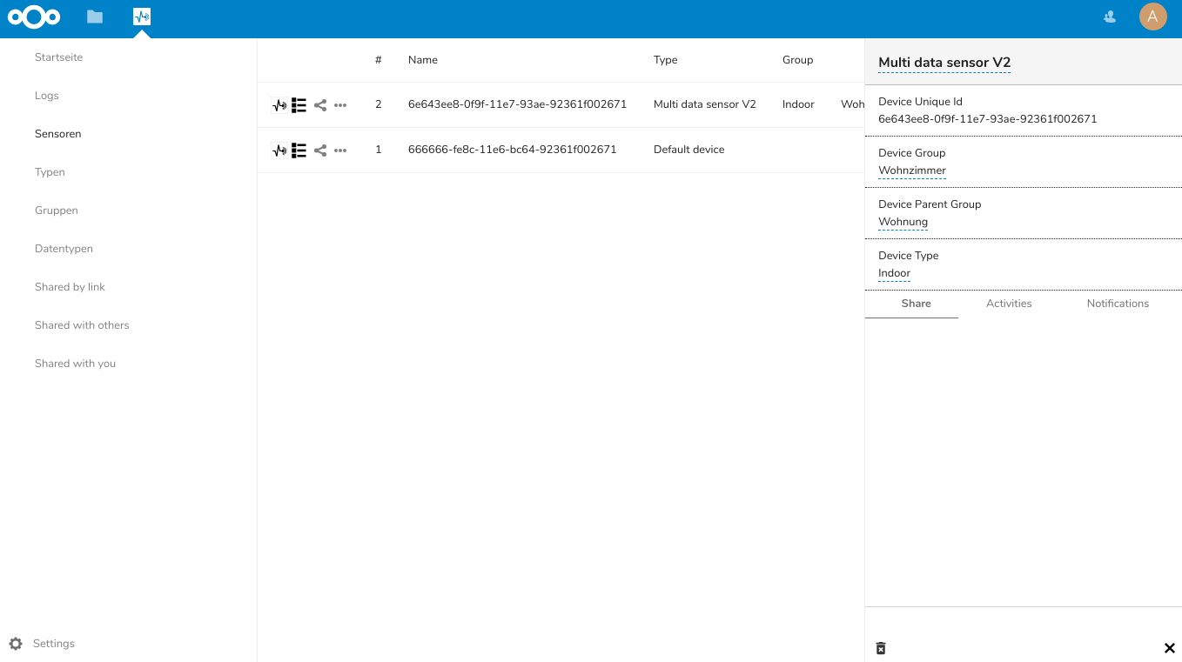
Task: Show chart for Multi data sensor V2 row
Action: (279, 104)
